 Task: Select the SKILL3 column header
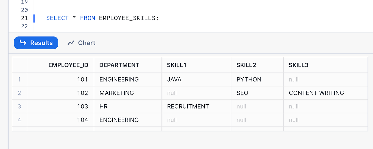(x=298, y=65)
